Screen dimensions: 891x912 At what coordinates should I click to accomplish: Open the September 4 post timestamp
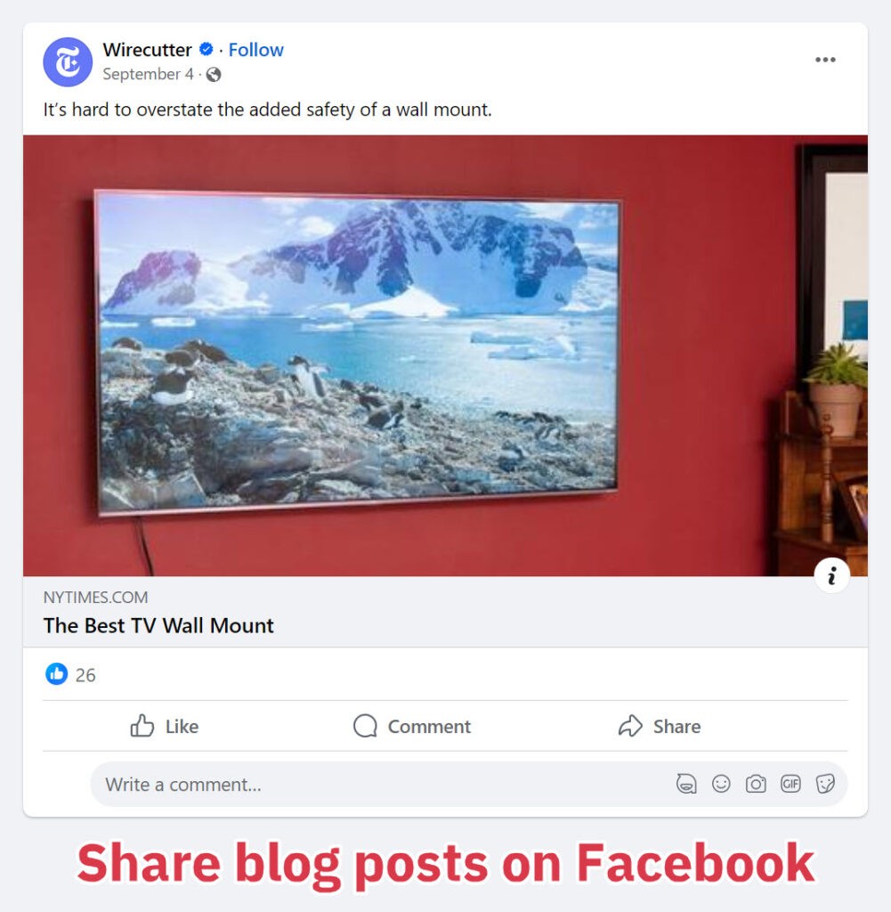pos(148,75)
